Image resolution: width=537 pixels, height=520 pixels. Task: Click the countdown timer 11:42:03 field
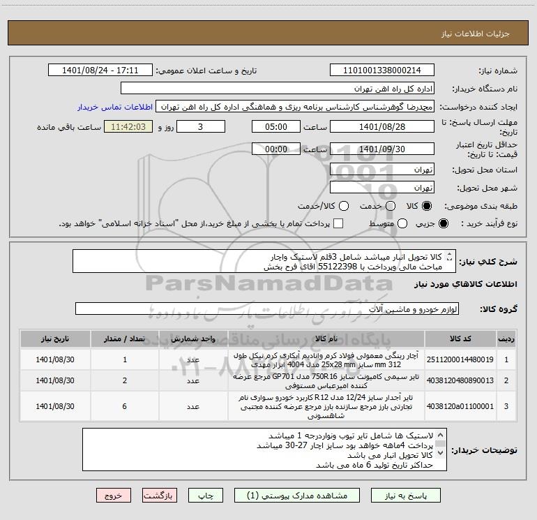point(128,126)
